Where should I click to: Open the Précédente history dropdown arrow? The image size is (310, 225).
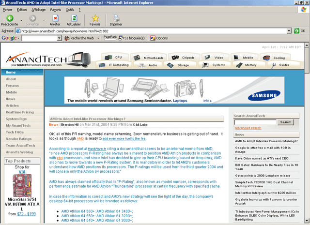tap(21, 20)
